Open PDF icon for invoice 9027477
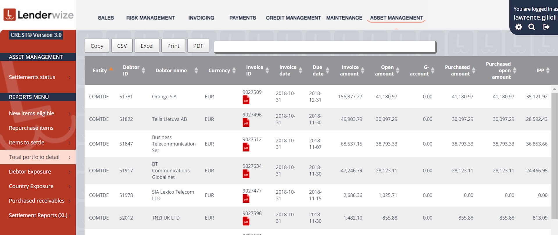Screen dimensions: 558x235 tap(246, 199)
